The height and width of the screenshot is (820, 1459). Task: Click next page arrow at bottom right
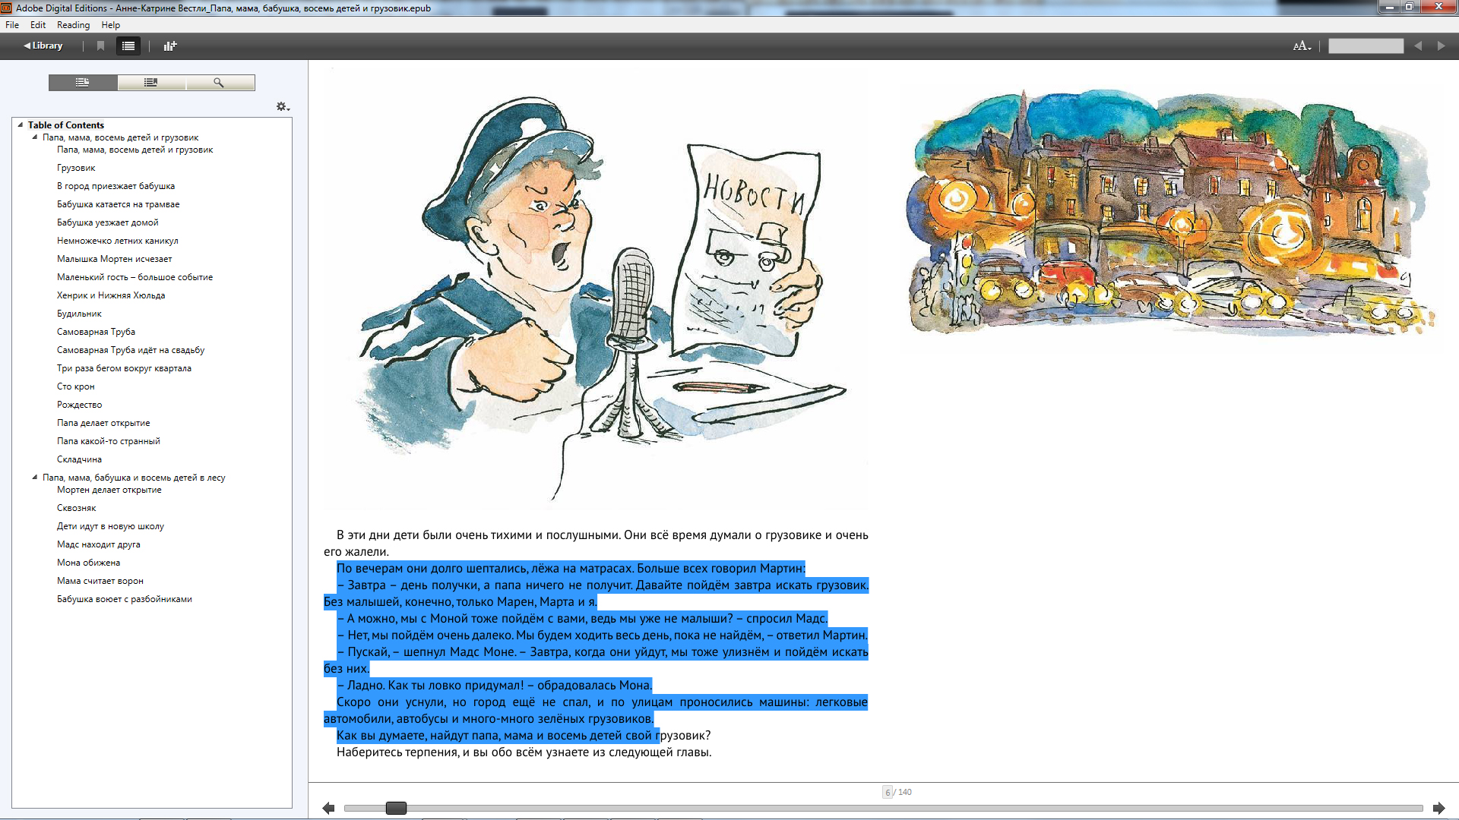pyautogui.click(x=1438, y=808)
